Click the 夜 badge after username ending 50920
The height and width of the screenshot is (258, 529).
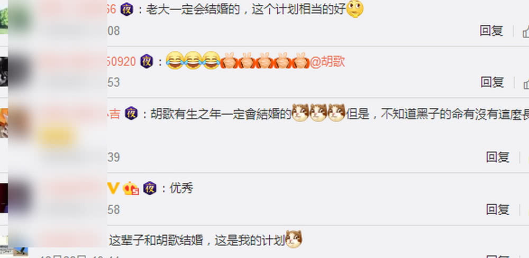click(x=147, y=61)
